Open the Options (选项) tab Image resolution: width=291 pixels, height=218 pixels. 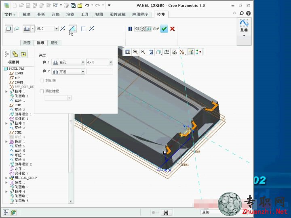(40, 43)
